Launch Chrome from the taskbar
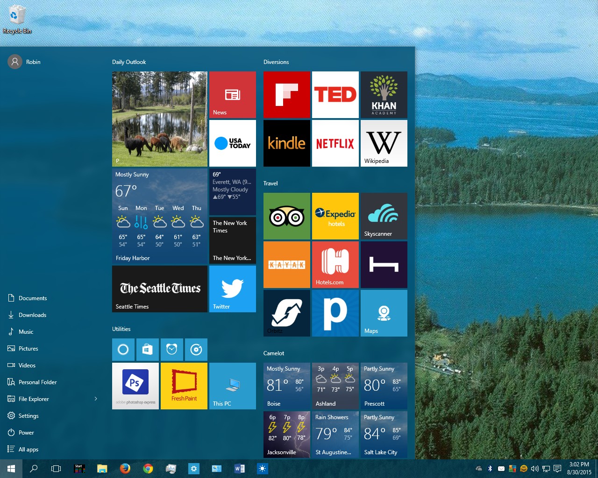 pos(148,469)
